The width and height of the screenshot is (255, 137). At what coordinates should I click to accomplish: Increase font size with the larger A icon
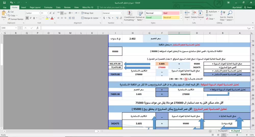tap(50, 13)
